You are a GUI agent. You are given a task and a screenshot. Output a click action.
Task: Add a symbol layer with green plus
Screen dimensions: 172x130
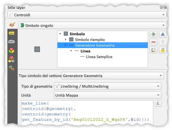pos(153,34)
